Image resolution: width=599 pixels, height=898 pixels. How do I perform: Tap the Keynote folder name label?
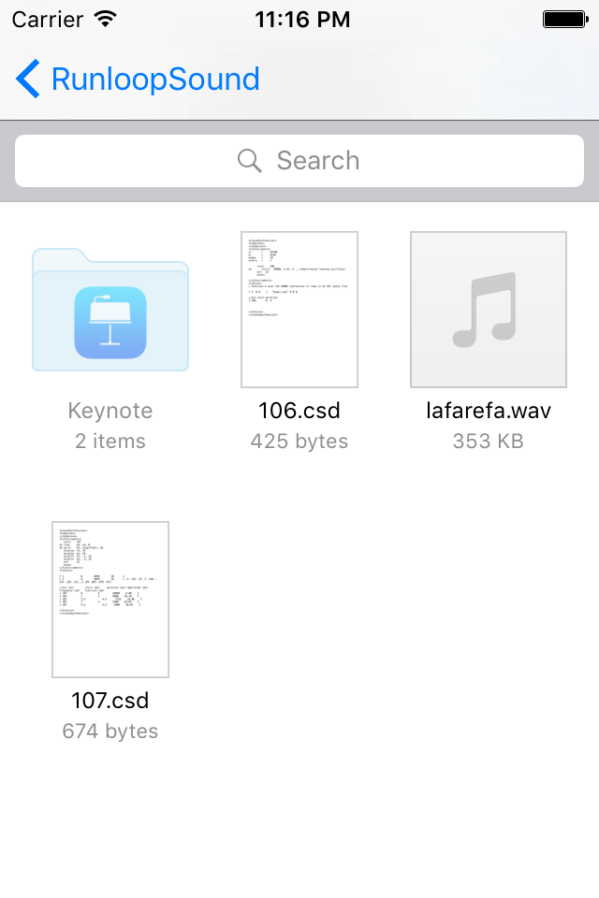point(110,411)
